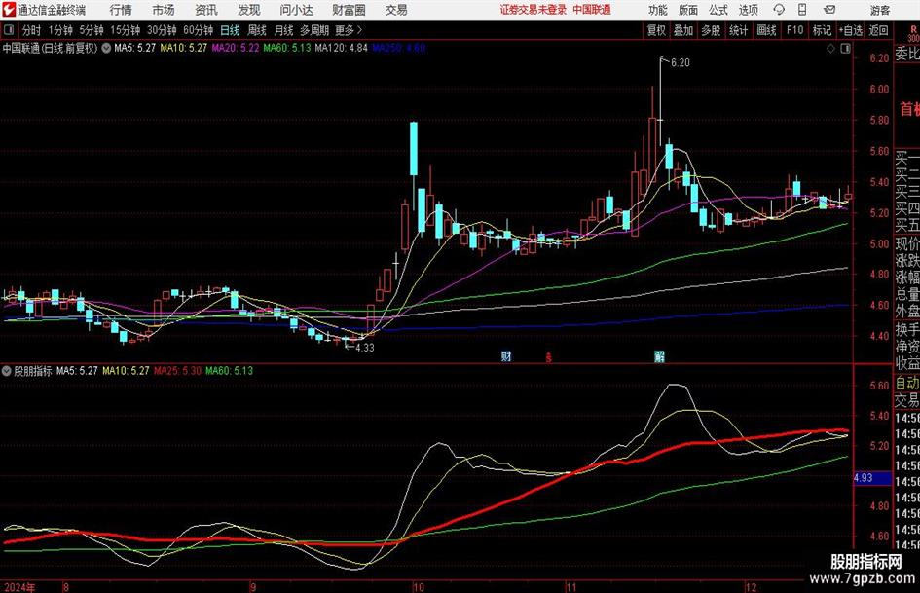Click the 画线 drawing button
This screenshot has width=920, height=593.
click(766, 30)
